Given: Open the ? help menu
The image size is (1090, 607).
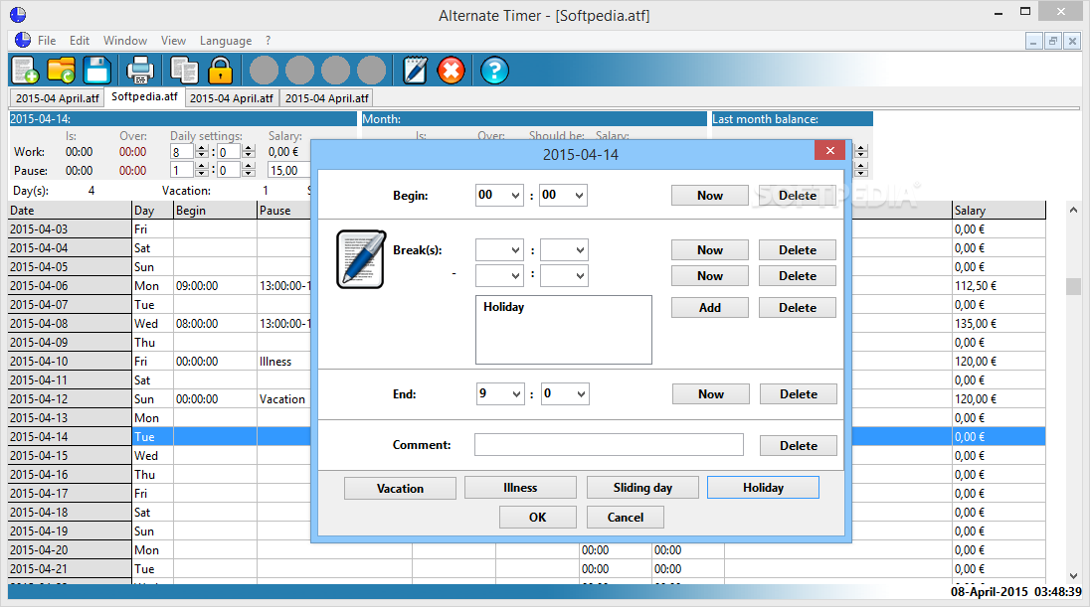Looking at the screenshot, I should pyautogui.click(x=268, y=41).
